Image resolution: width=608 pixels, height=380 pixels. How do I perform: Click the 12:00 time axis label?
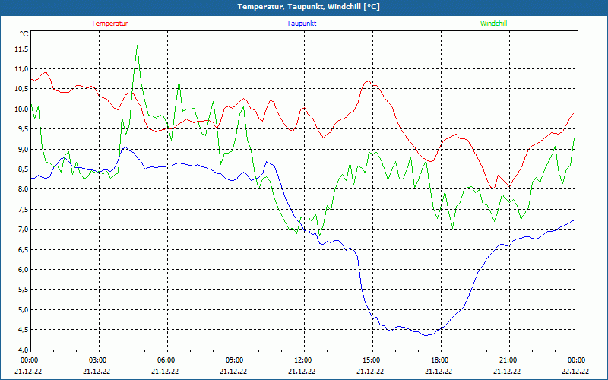[x=303, y=360]
